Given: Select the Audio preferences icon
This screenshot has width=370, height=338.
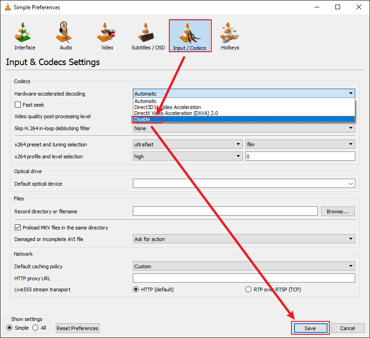Looking at the screenshot, I should [x=65, y=35].
